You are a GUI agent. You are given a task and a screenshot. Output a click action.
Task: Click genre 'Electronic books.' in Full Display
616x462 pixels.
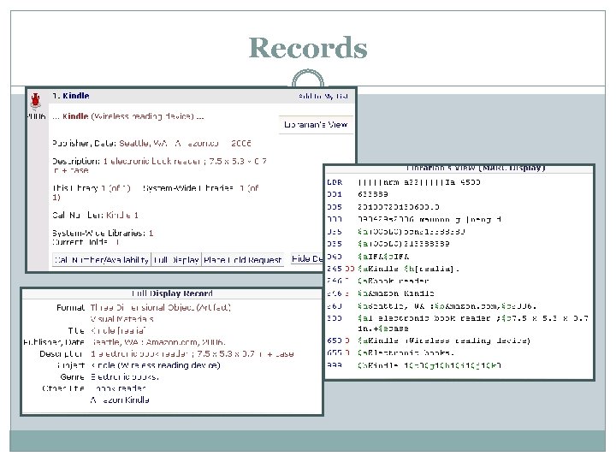(x=125, y=377)
